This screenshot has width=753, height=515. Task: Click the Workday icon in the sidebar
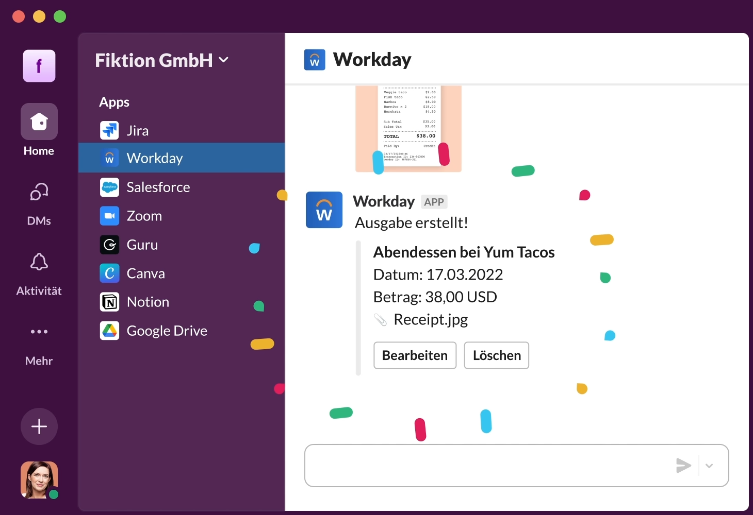(109, 158)
